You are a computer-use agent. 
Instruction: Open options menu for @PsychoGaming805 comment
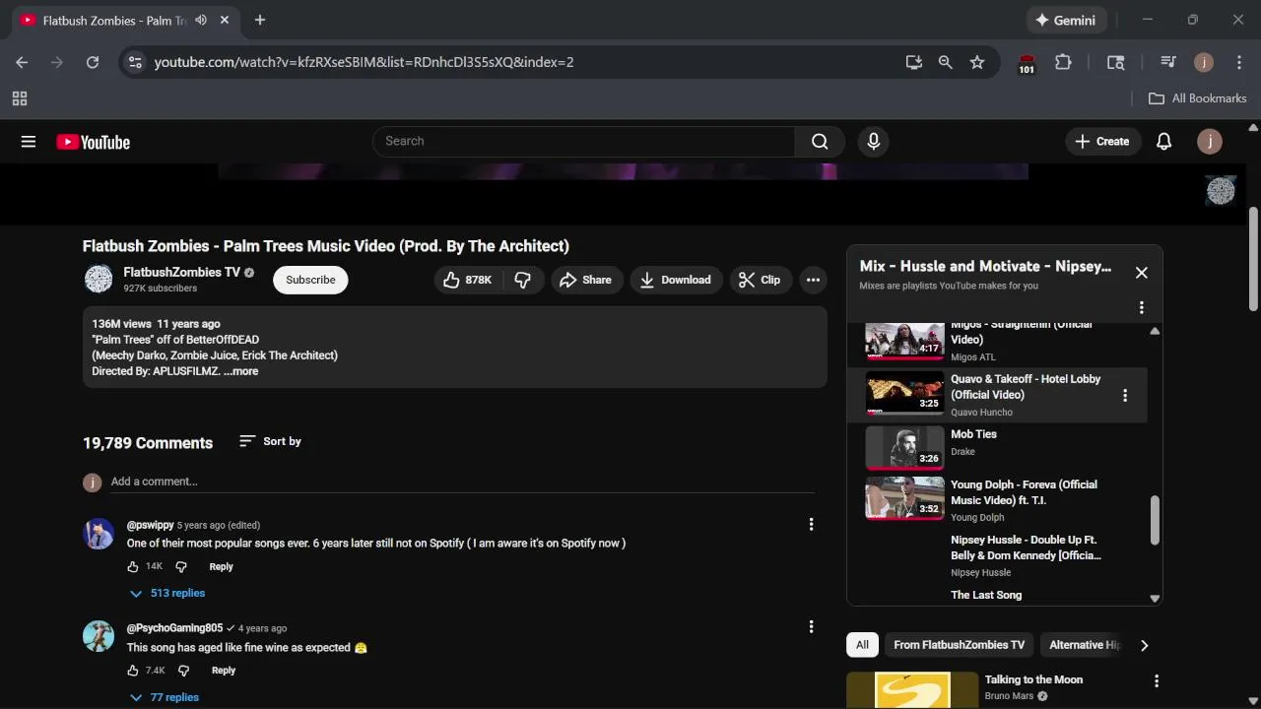coord(811,627)
